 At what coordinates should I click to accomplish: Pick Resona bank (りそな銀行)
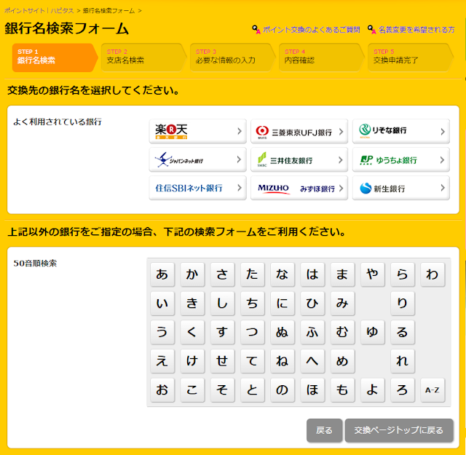(401, 131)
